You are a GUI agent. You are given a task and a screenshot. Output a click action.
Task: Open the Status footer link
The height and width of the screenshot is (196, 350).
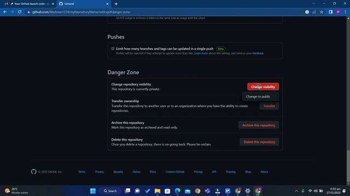click(x=136, y=172)
